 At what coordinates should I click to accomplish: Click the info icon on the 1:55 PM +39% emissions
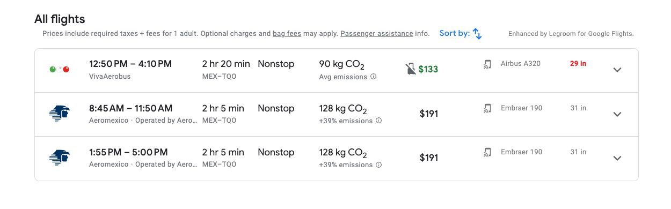click(x=379, y=165)
